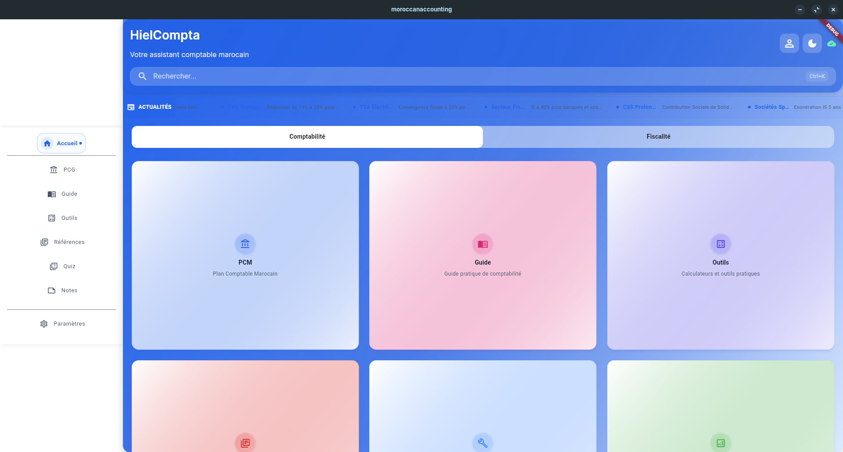Click the green calculator icon card

click(721, 406)
